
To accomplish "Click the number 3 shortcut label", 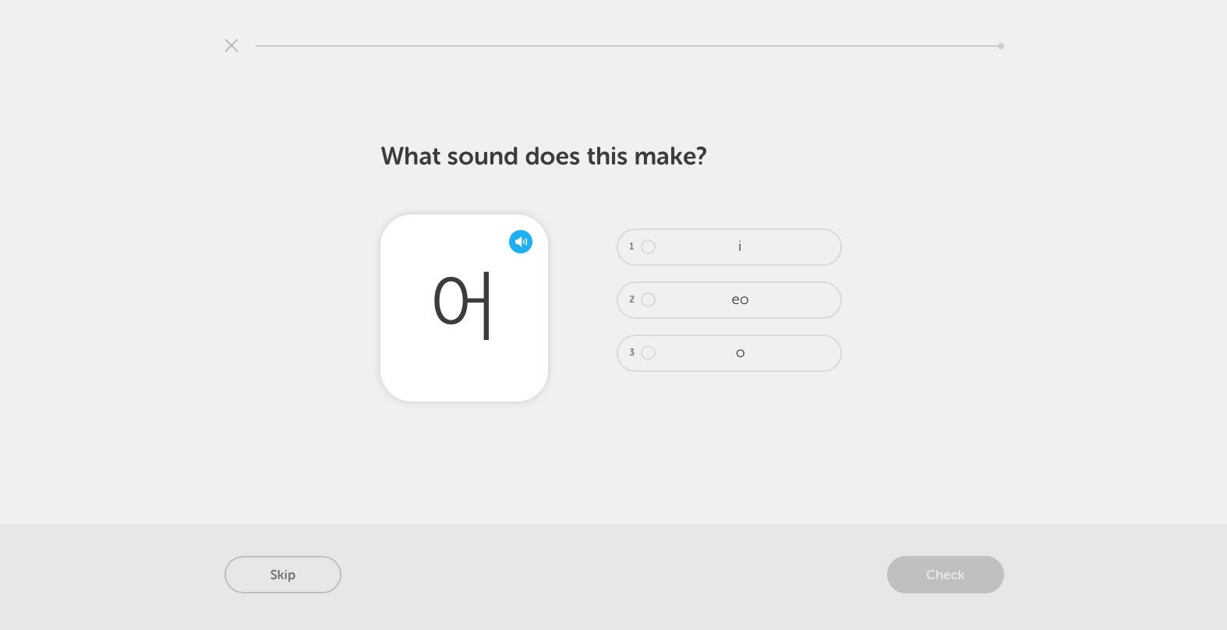I will 631,352.
